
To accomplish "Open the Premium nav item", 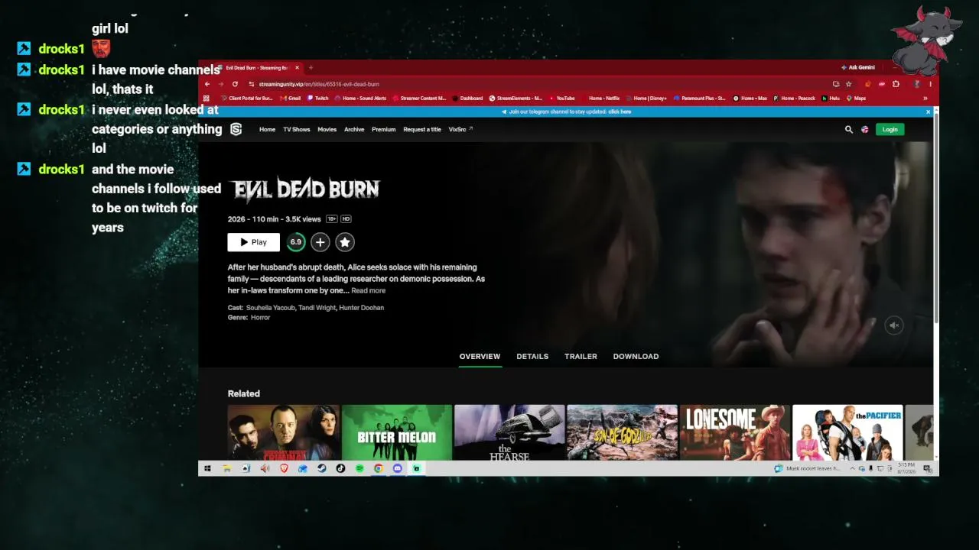I will [x=384, y=130].
